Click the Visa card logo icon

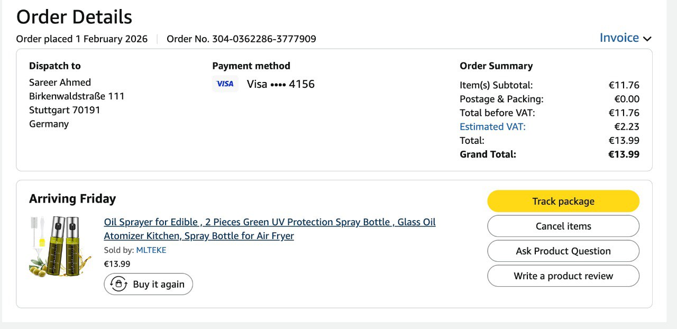click(x=225, y=84)
